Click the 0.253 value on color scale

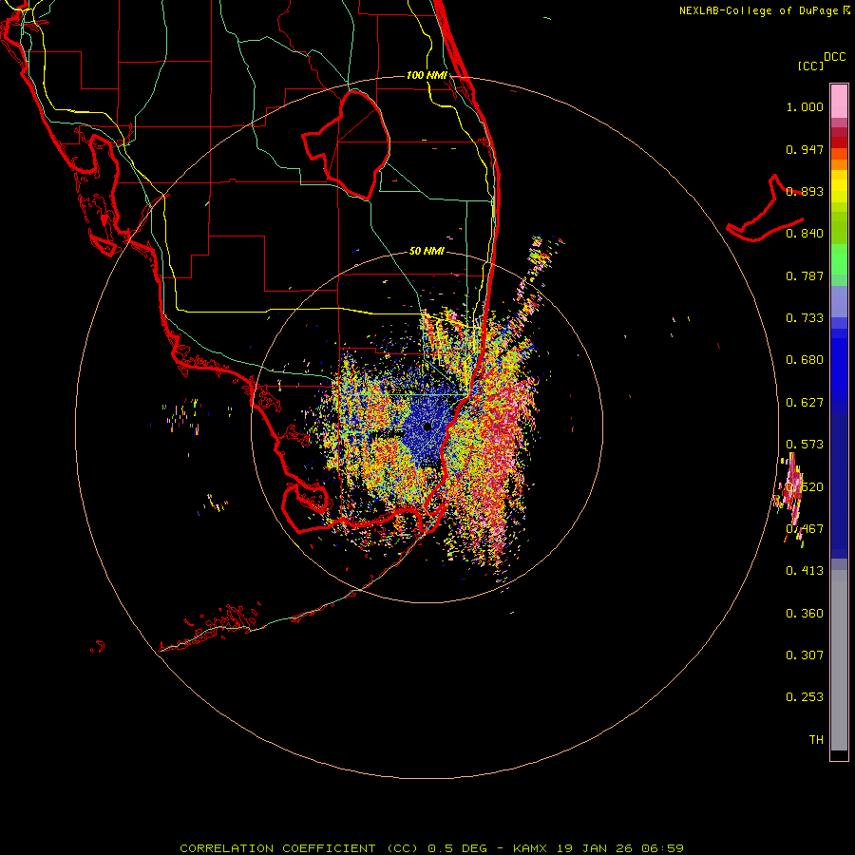point(805,697)
